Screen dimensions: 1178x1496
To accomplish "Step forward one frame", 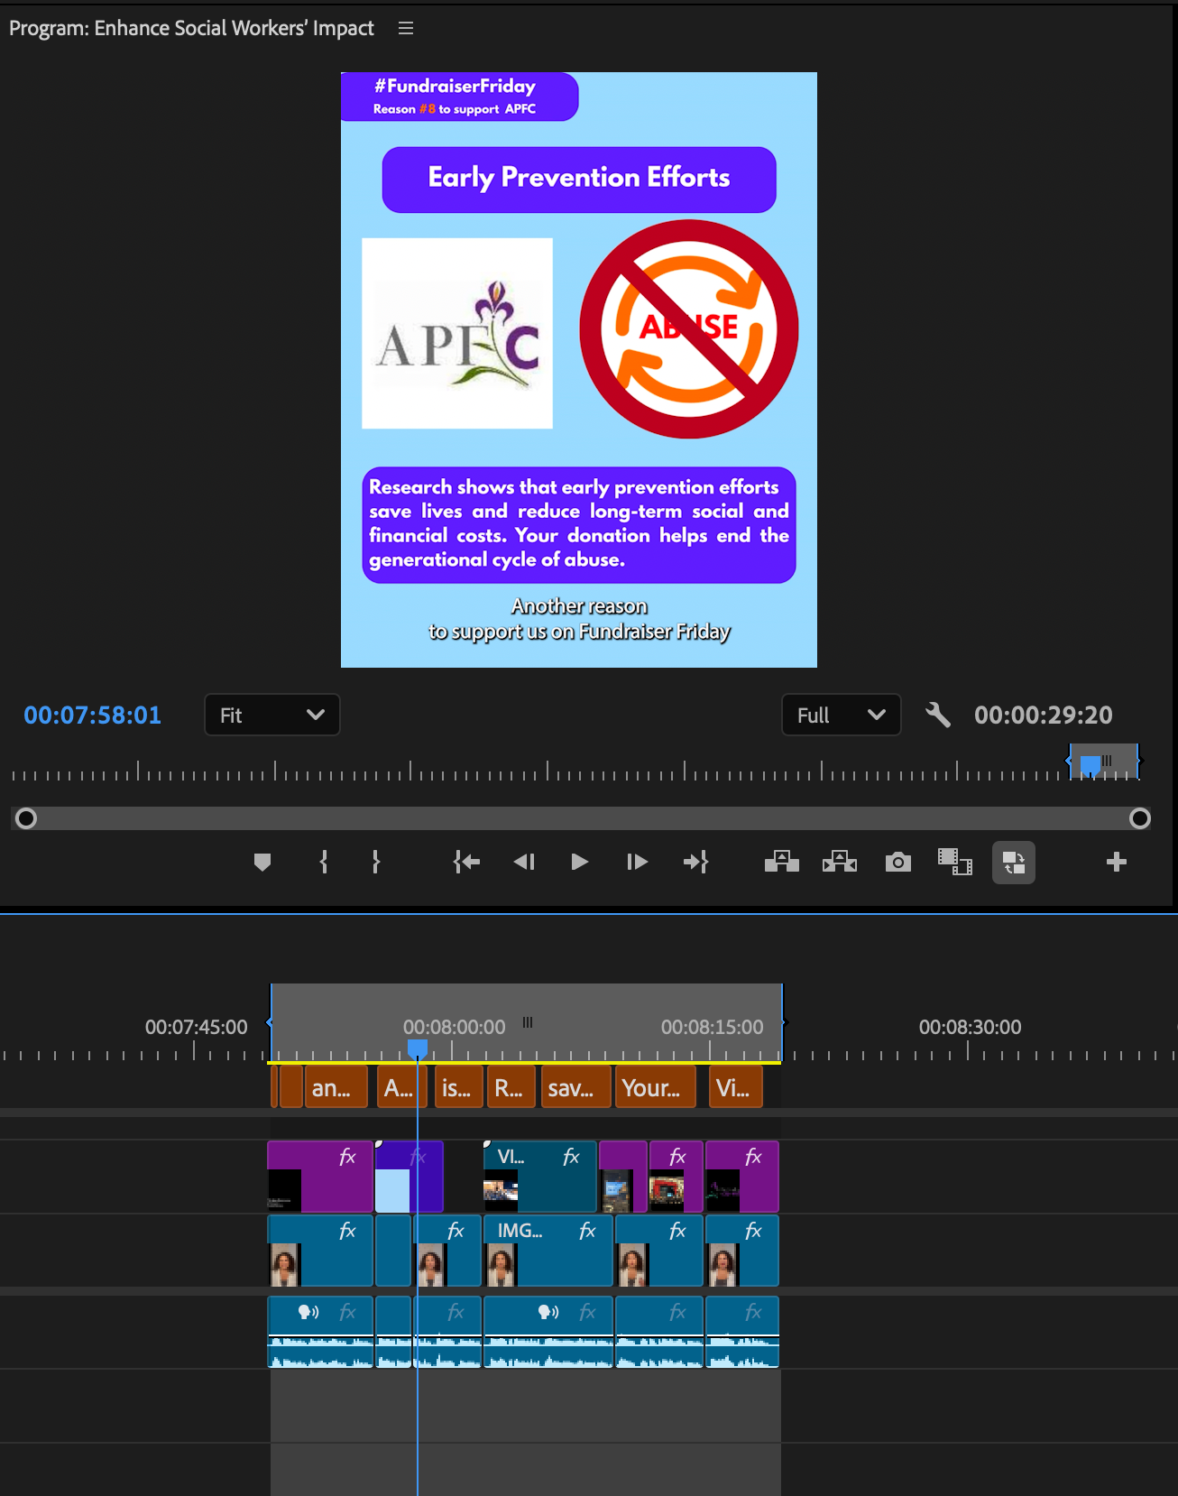I will pyautogui.click(x=637, y=863).
